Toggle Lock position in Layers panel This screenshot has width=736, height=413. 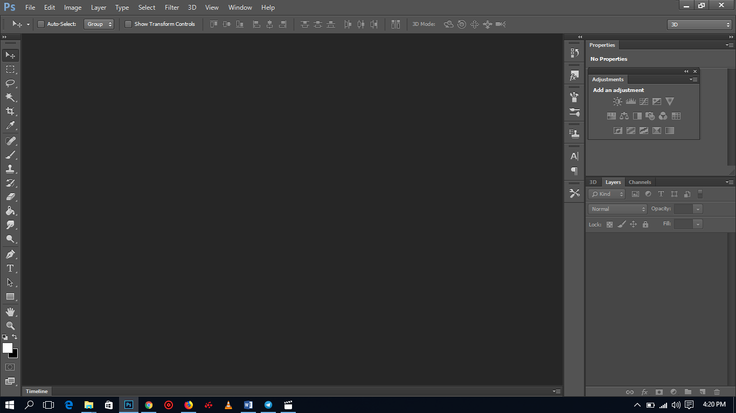[634, 224]
